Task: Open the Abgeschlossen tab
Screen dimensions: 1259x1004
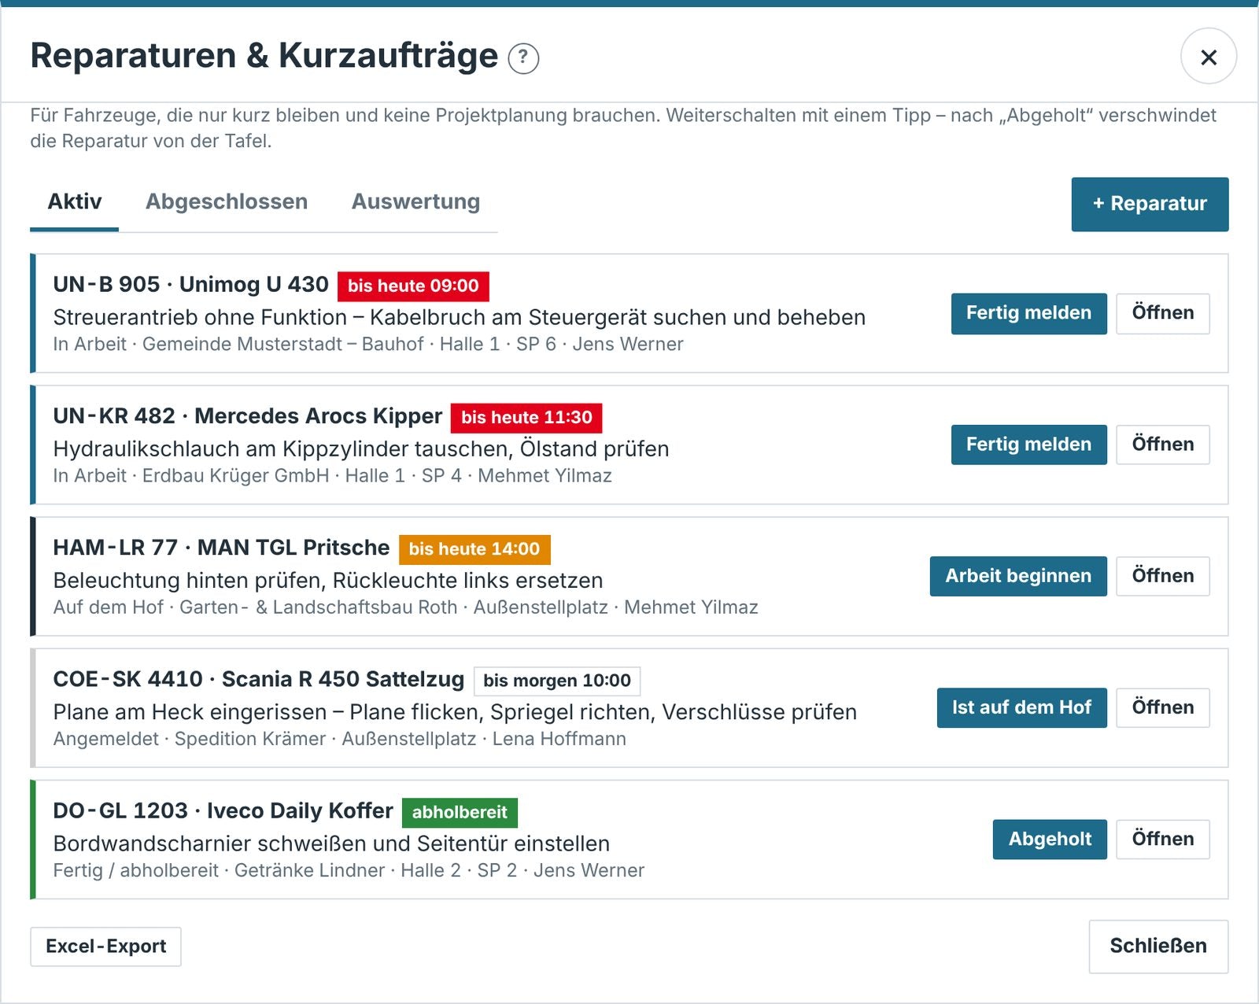Action: 227,201
